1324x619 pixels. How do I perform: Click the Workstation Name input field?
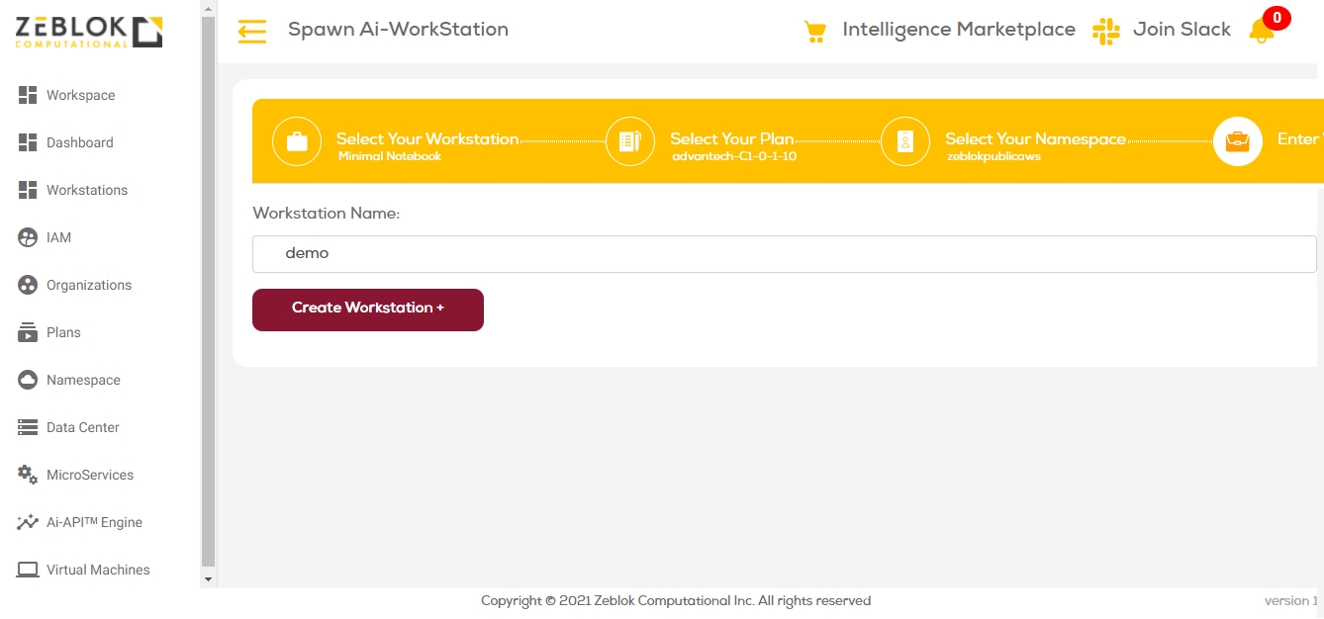click(784, 253)
